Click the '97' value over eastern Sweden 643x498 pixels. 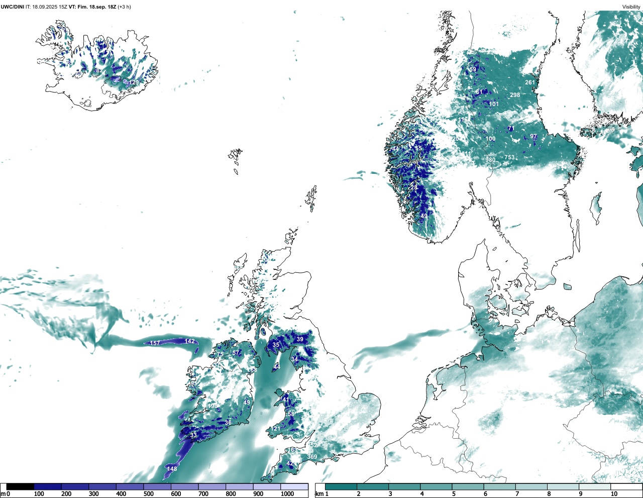point(533,137)
